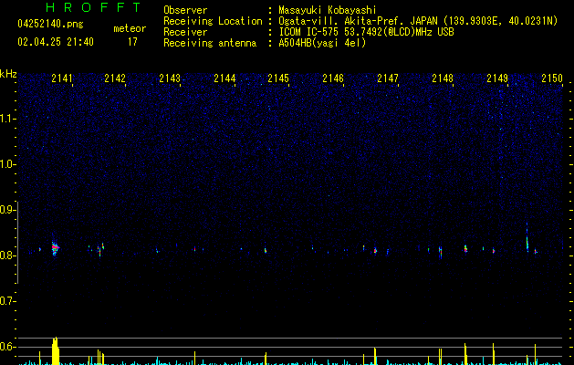Viewport: 574px width, 365px height.
Task: Click the 1.0 kHz axis label
Action: [x=7, y=164]
